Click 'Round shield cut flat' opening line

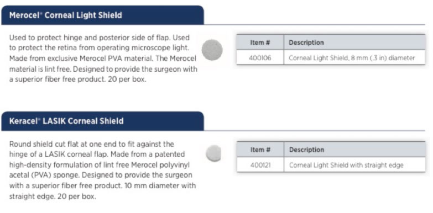click(91, 144)
